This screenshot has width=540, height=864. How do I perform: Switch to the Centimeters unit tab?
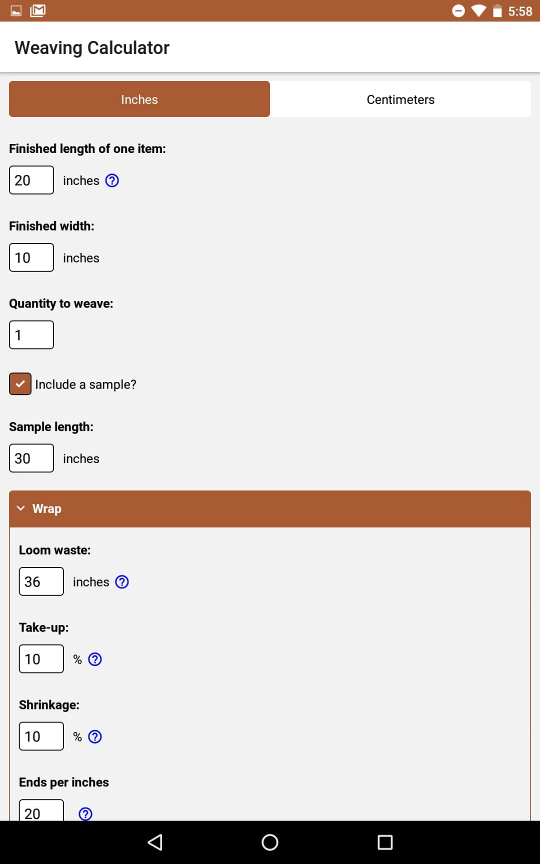(400, 99)
